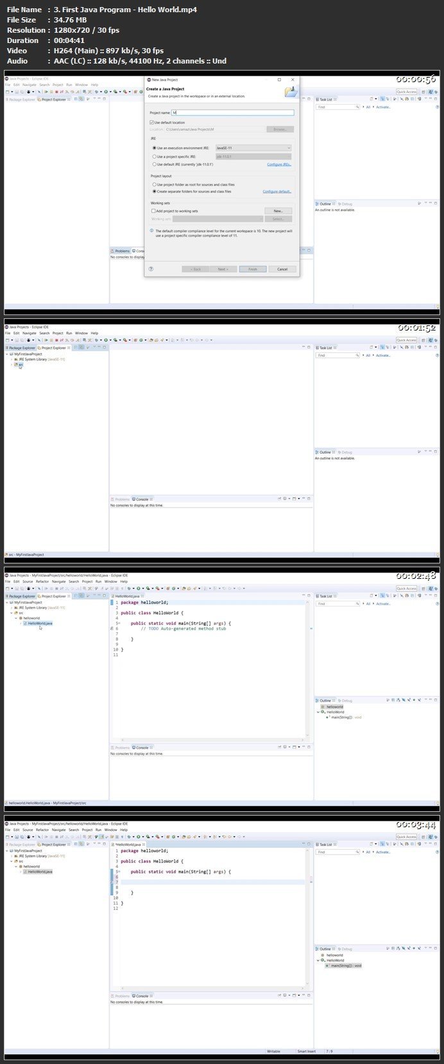Click 'Smart Insert' in the status bar
Viewport: 444px width, 1064px height.
tap(306, 1051)
